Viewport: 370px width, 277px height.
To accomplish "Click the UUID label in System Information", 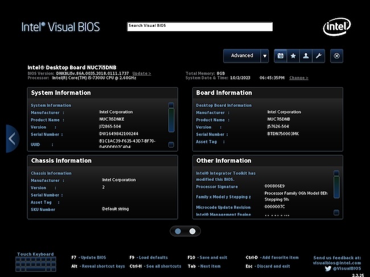I will 35,144.
